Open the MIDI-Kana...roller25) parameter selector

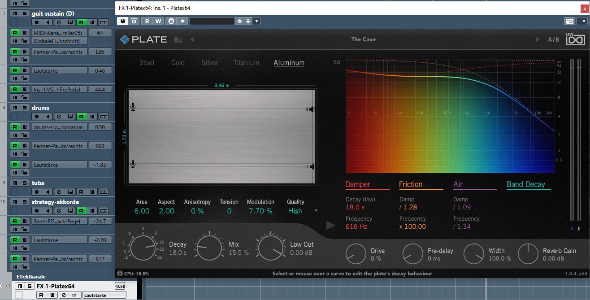60,33
